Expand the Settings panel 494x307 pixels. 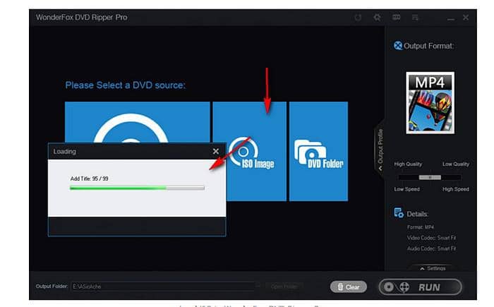[433, 268]
